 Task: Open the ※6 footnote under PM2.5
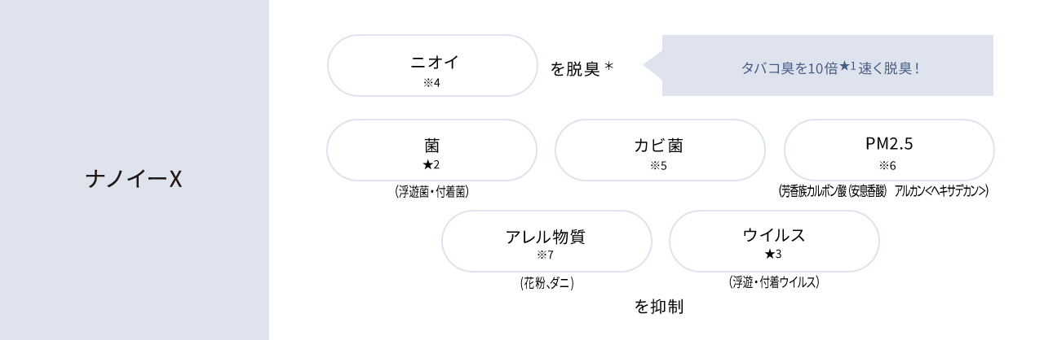[x=888, y=166]
